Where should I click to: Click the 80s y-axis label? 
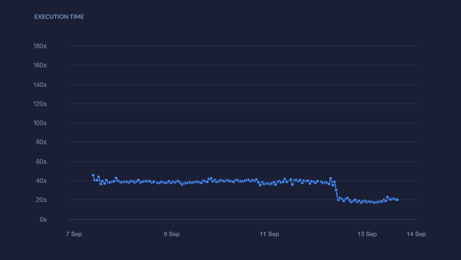[x=41, y=142]
